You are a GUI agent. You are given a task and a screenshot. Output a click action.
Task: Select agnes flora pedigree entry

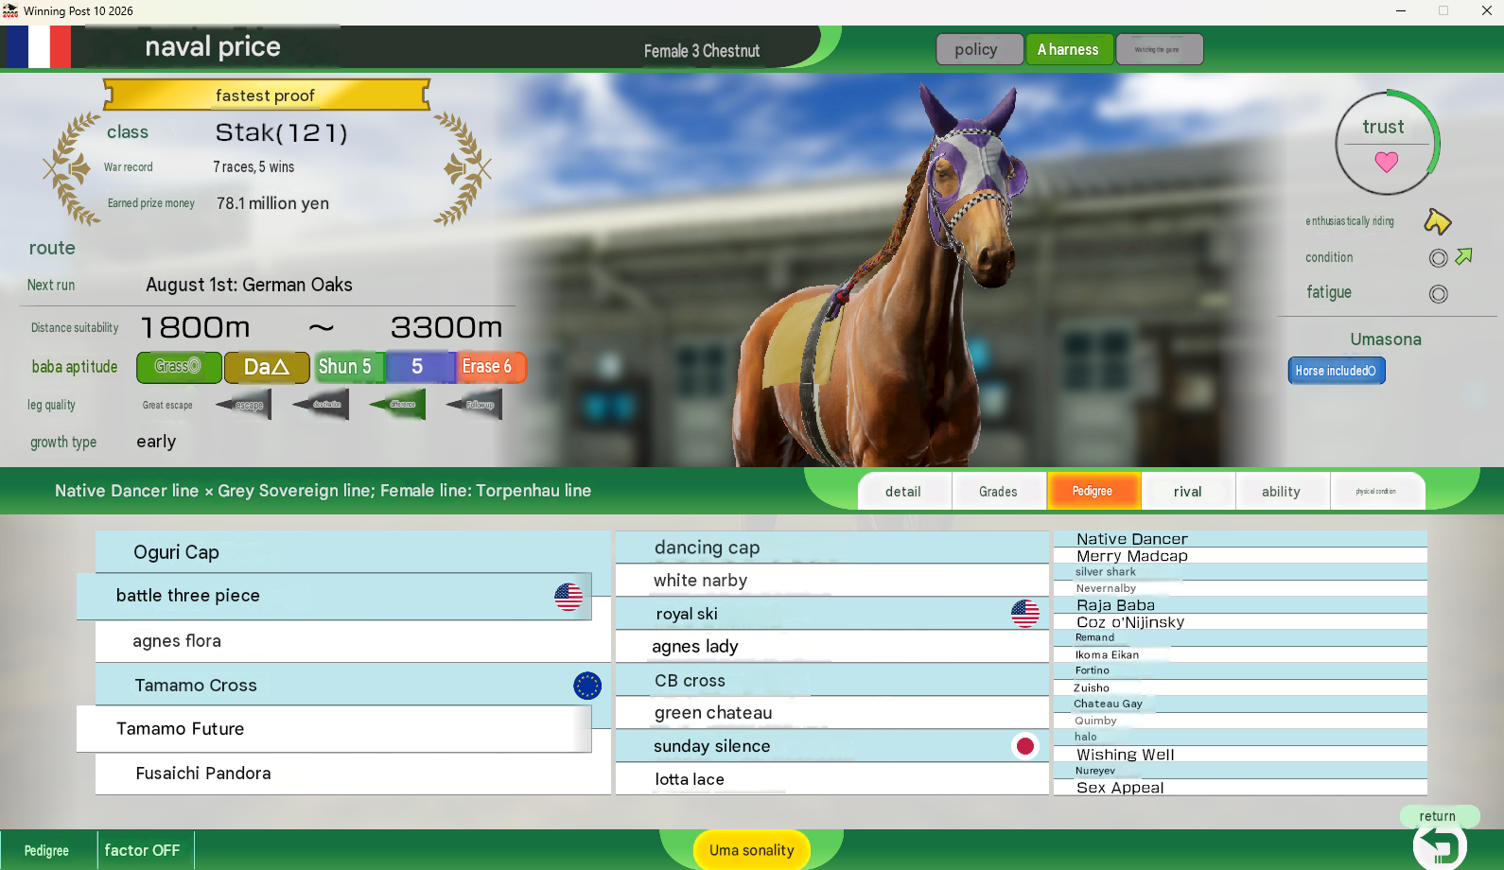pos(353,641)
